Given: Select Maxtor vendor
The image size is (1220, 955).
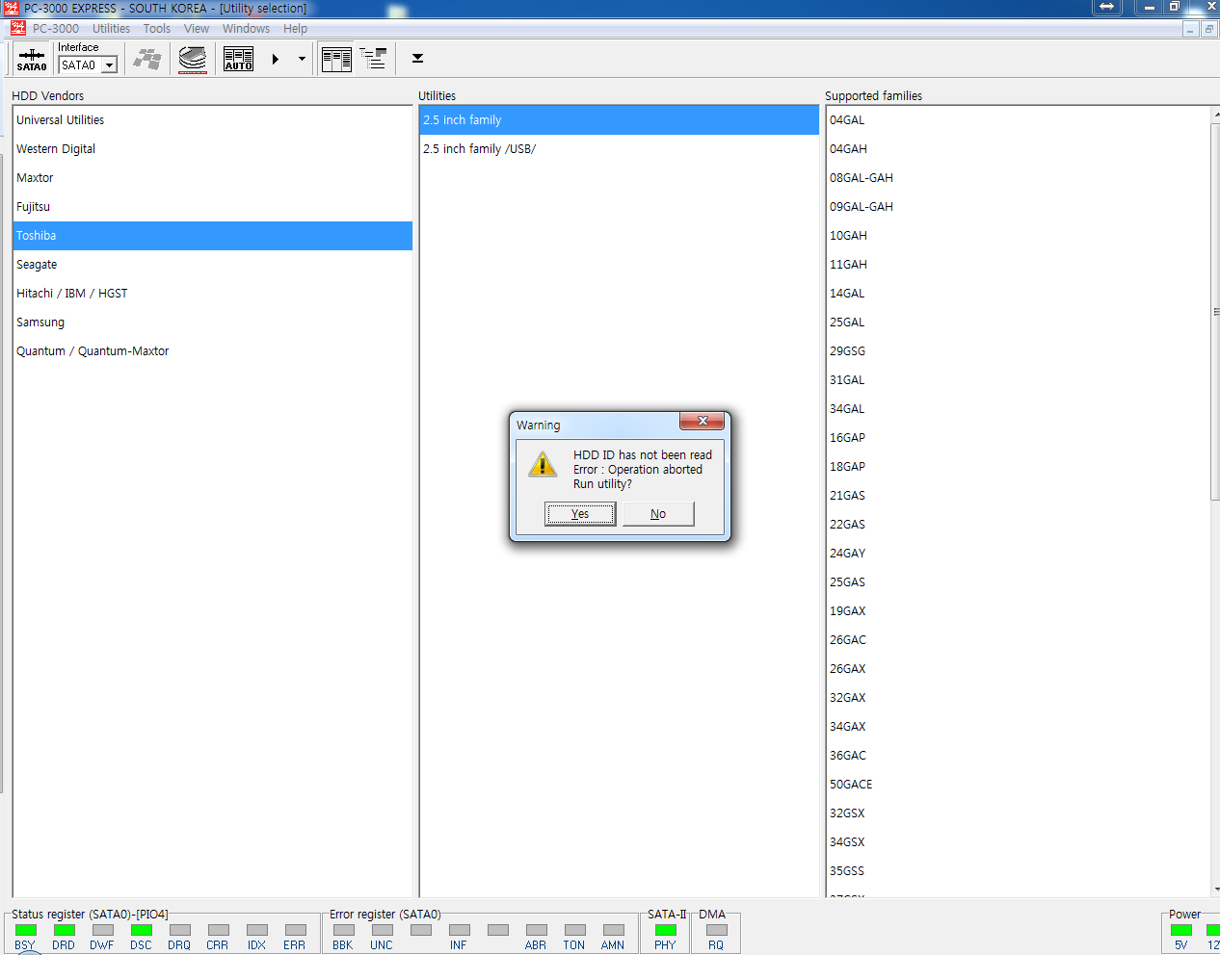Looking at the screenshot, I should 213,178.
